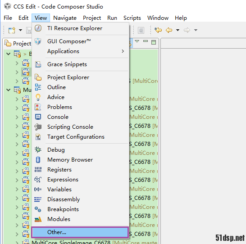Open the New button dropdown arrow
This screenshot has width=246, height=244.
click(x=21, y=30)
